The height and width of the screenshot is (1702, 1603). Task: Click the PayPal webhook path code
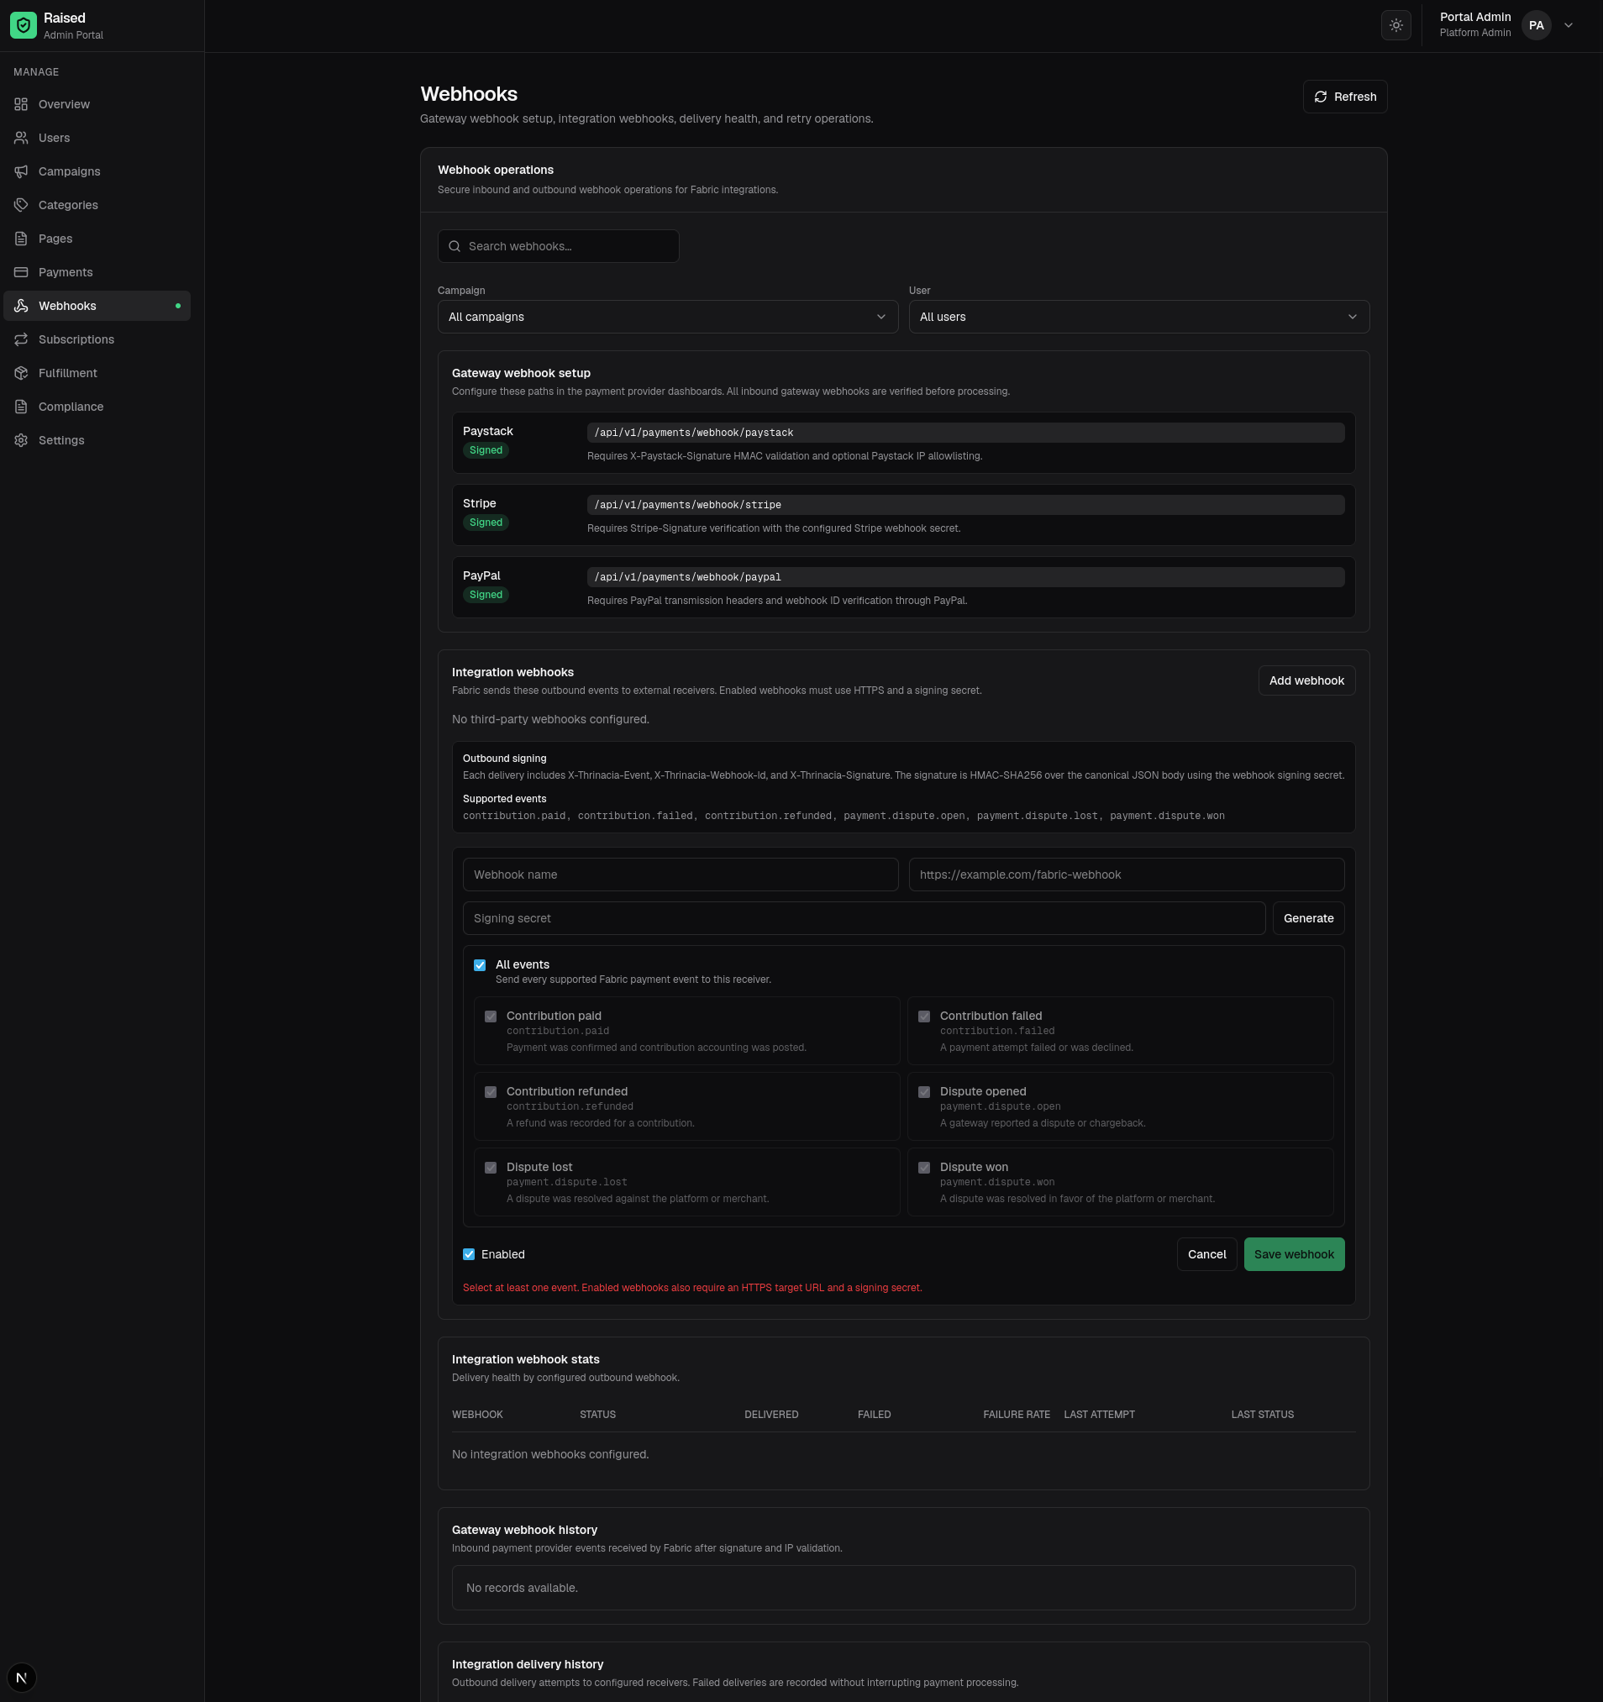pyautogui.click(x=965, y=577)
